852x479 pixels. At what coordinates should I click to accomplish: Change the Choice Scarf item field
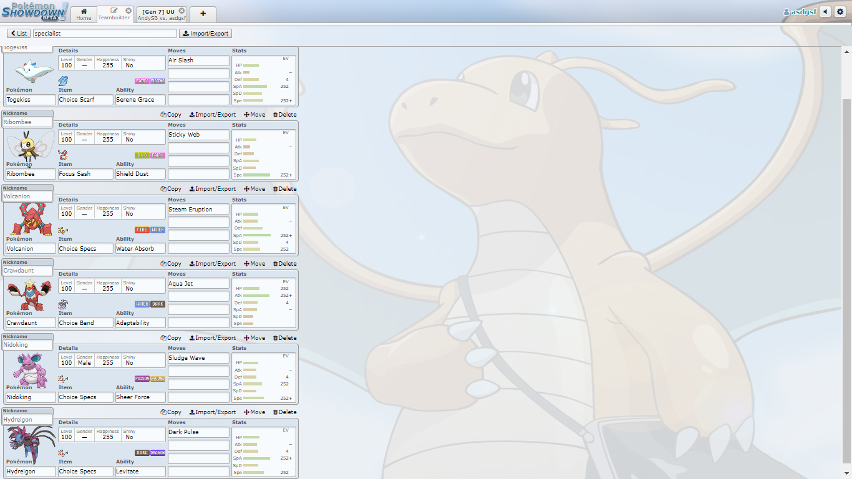point(85,100)
